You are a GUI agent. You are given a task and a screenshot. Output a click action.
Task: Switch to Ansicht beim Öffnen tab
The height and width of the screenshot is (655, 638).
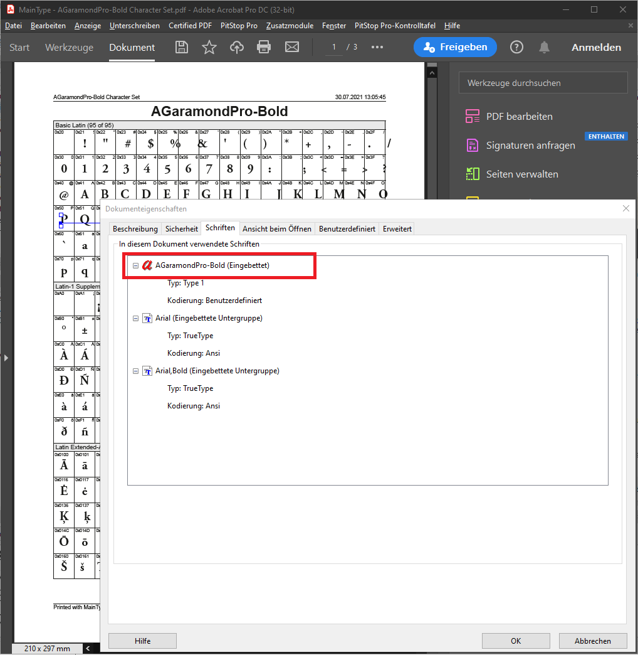pos(276,229)
